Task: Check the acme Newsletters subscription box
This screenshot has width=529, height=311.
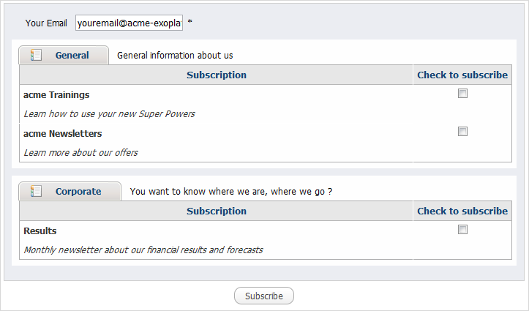Action: coord(462,131)
